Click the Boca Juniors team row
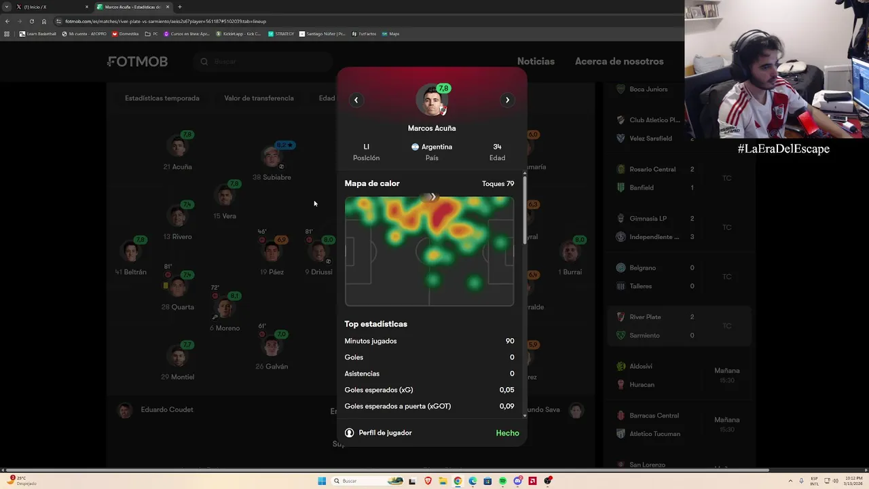869x489 pixels. pyautogui.click(x=655, y=89)
